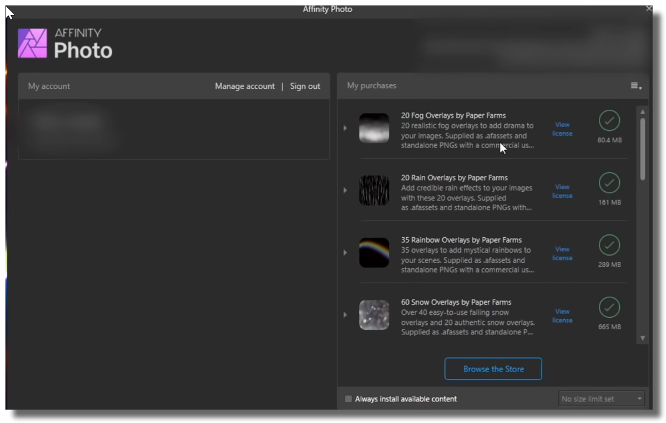Click the 80.4 MB size label
This screenshot has height=423, width=666.
pyautogui.click(x=609, y=140)
